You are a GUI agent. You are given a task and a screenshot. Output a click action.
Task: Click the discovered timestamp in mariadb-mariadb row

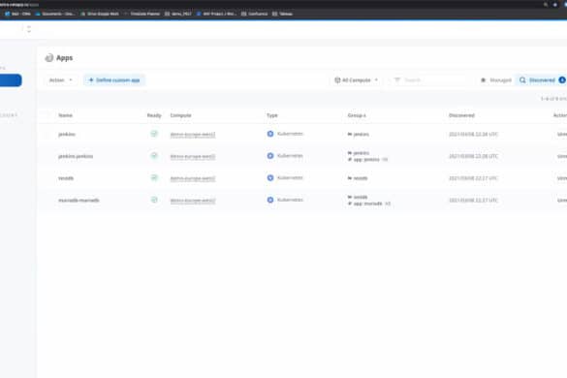473,200
